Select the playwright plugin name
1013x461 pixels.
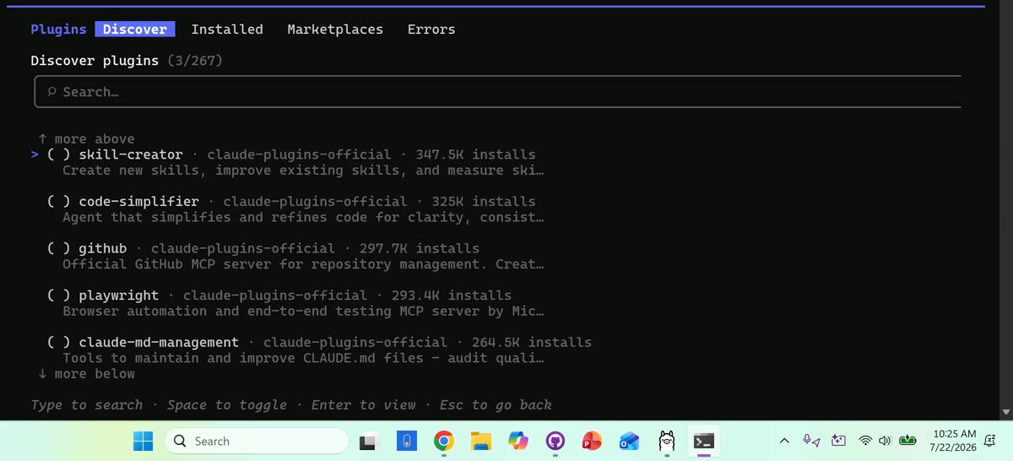[119, 296]
